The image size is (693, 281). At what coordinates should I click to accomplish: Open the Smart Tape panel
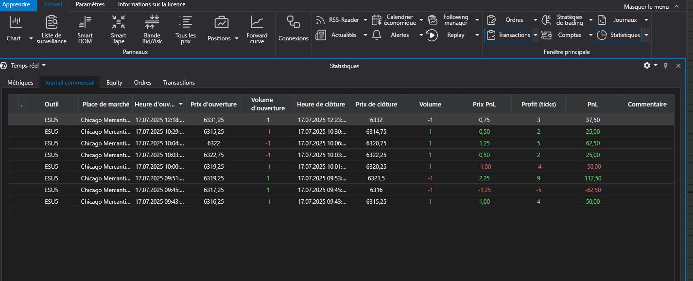[x=118, y=29]
